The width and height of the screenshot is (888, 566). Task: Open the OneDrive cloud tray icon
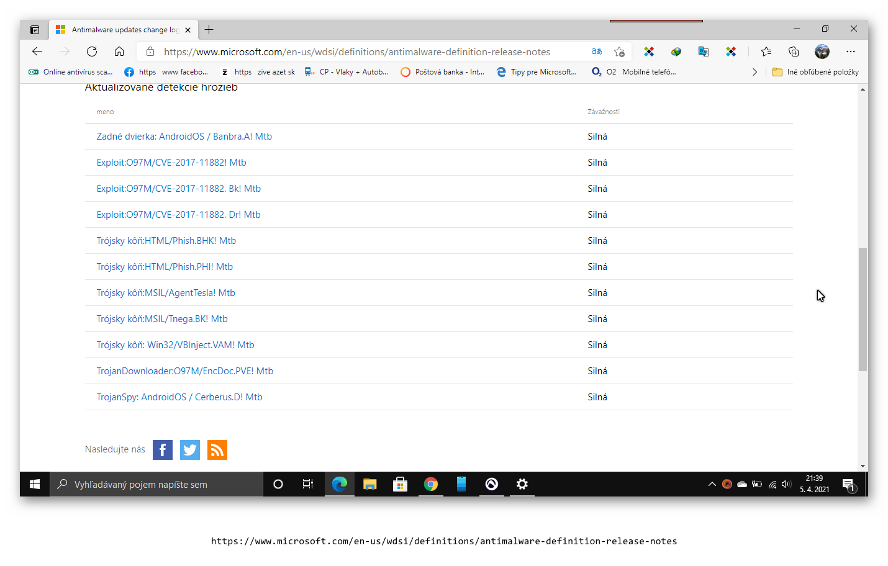point(742,484)
